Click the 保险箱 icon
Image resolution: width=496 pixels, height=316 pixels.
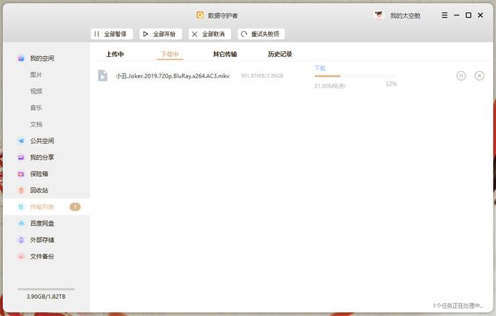pyautogui.click(x=21, y=174)
